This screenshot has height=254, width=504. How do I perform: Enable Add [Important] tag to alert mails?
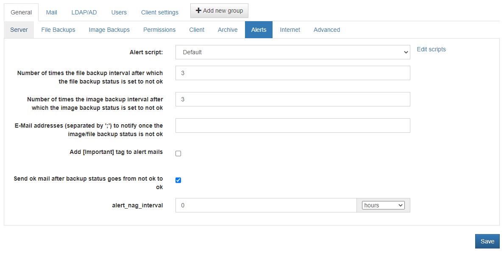(x=178, y=154)
